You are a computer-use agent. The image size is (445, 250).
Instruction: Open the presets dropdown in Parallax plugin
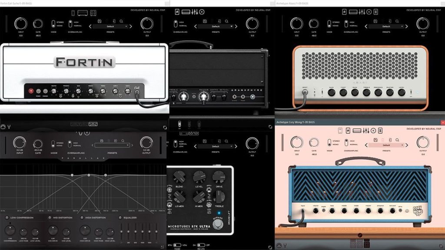tap(112, 145)
